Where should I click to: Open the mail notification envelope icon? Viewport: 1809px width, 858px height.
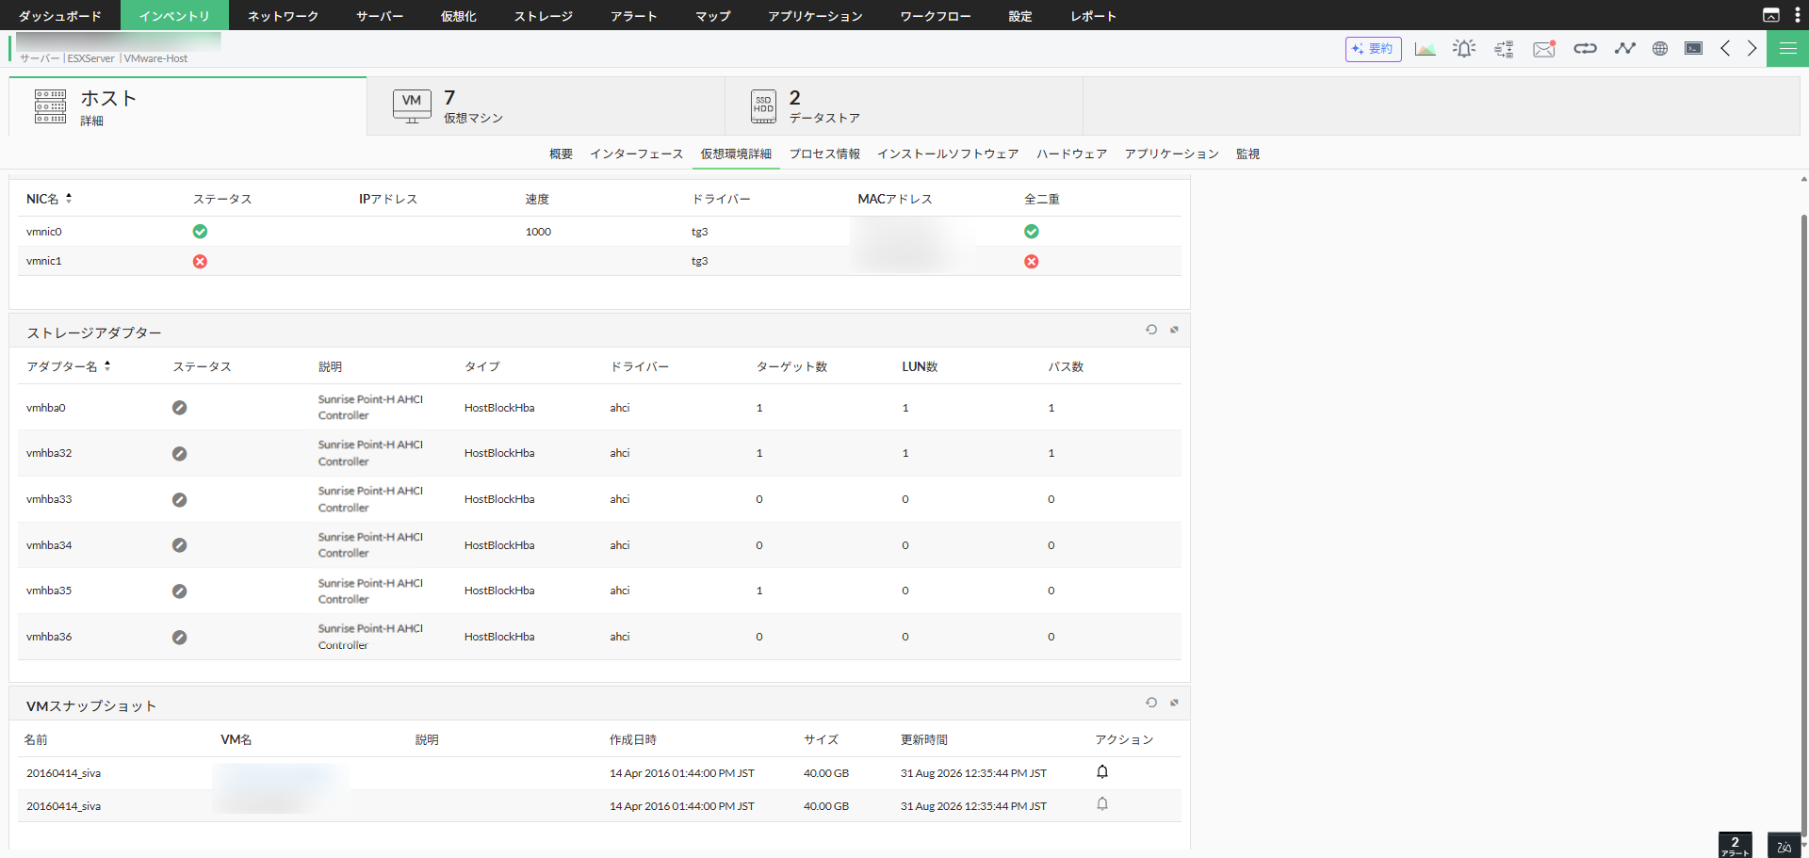(x=1544, y=49)
